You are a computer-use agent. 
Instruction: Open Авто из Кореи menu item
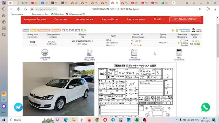[x=85, y=19]
